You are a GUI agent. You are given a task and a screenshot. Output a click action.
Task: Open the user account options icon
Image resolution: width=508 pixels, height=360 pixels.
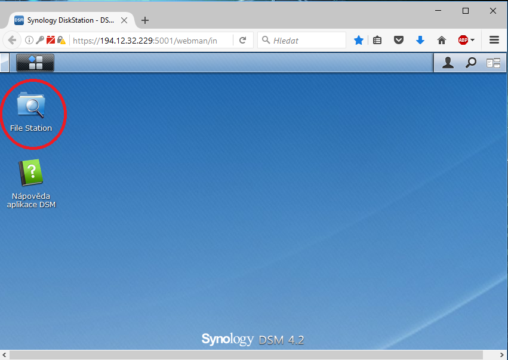448,63
